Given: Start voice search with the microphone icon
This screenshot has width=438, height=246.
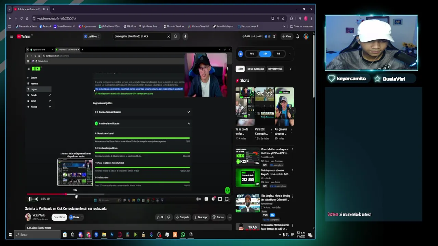Looking at the screenshot, I should [x=185, y=36].
